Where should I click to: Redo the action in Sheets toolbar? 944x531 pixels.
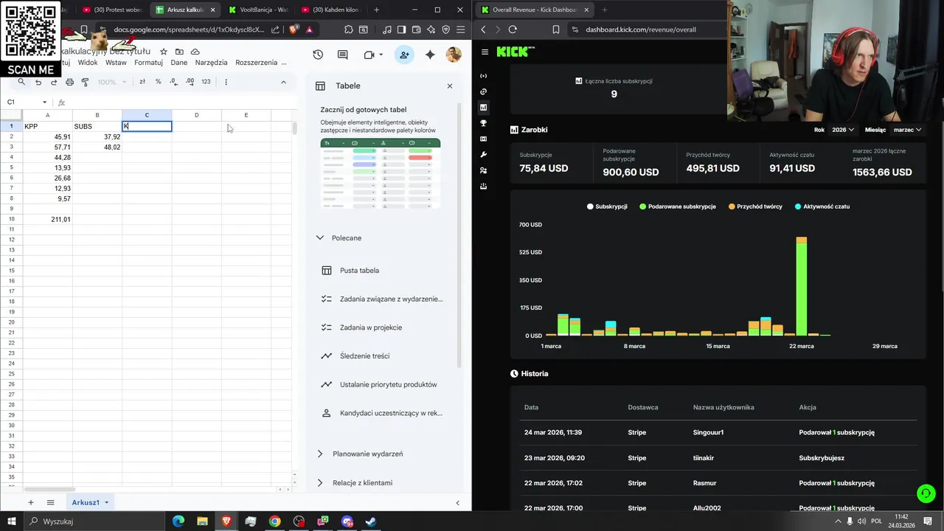point(54,82)
